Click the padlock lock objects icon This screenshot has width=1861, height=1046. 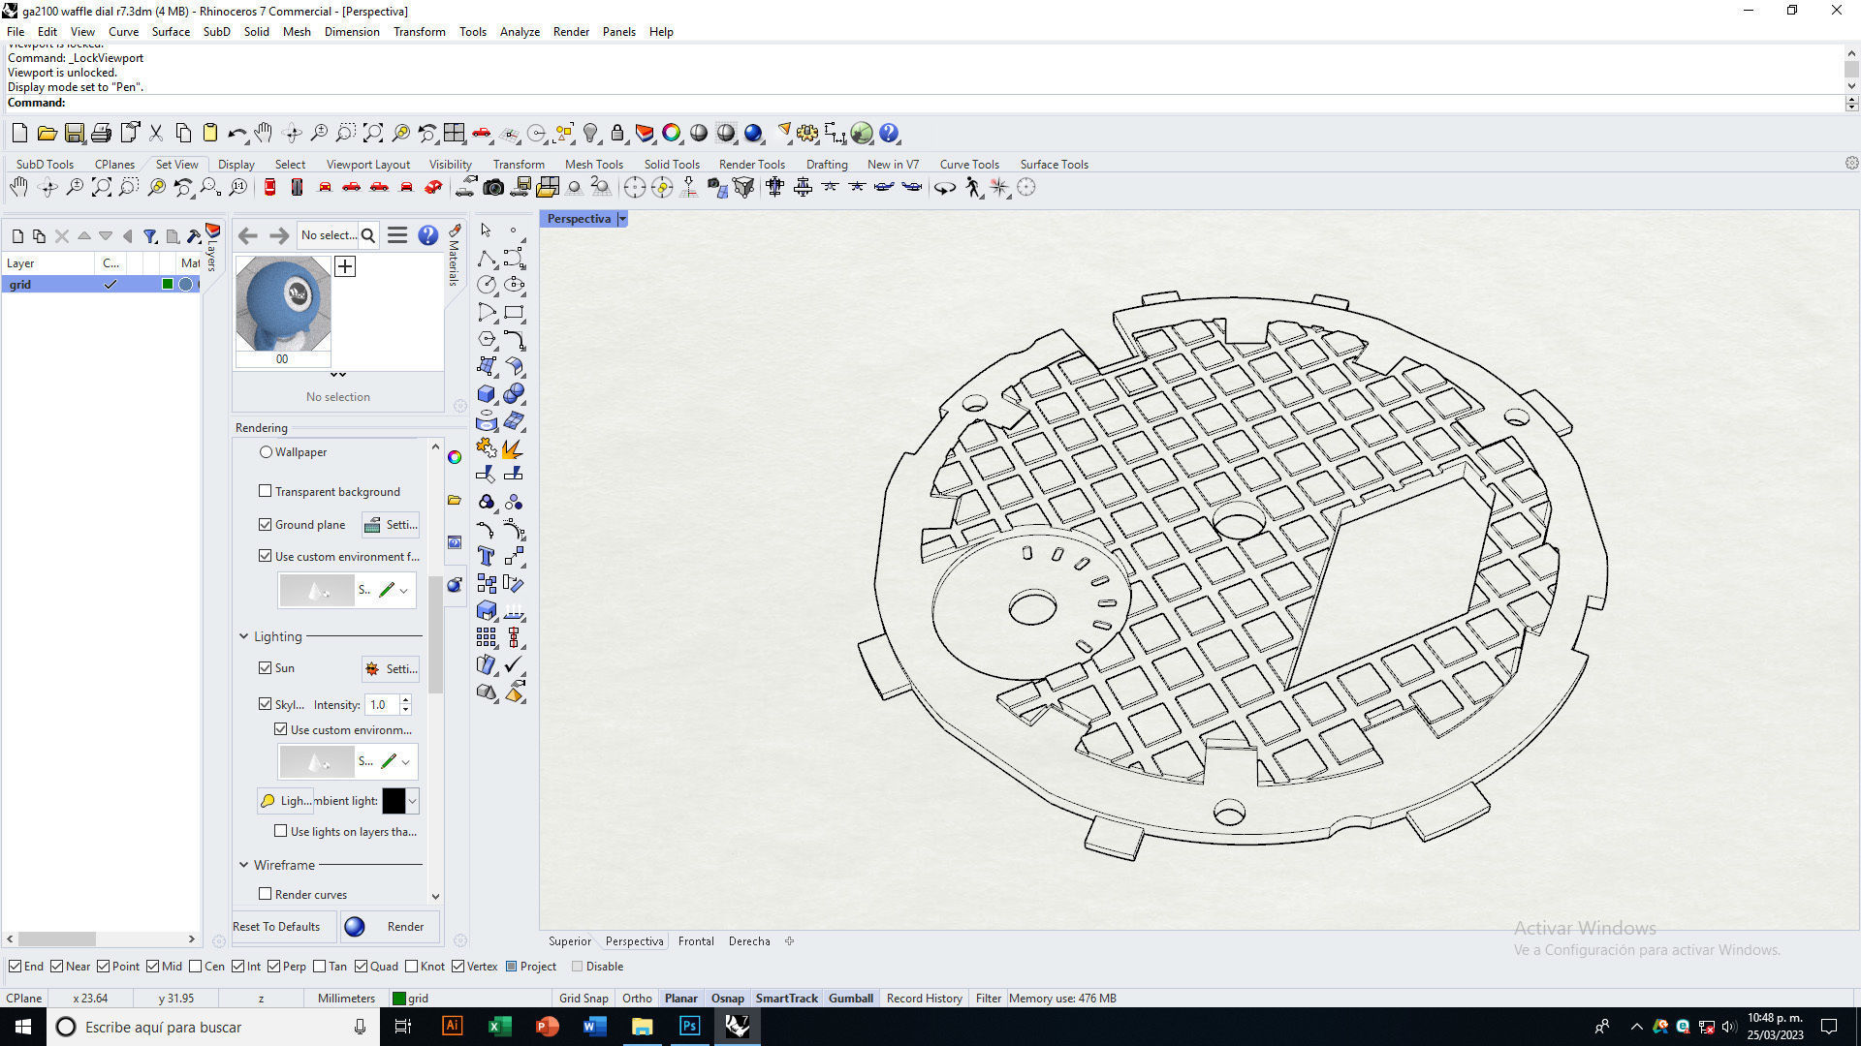(x=617, y=133)
